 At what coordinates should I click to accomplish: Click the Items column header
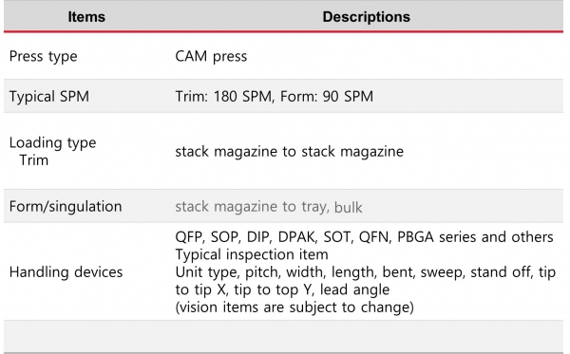(86, 17)
